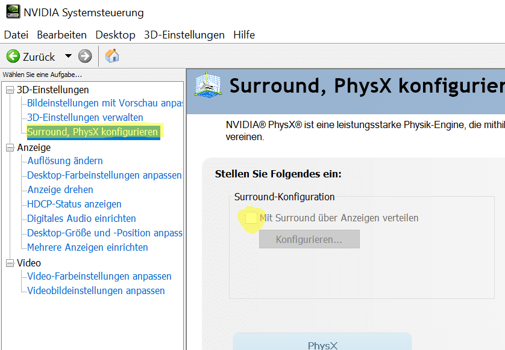The height and width of the screenshot is (350, 505).
Task: Click the Surround PhysX 3D header icon
Action: point(208,85)
